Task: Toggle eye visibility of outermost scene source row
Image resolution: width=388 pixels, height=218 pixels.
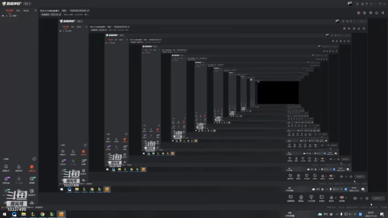Action: 3,16
